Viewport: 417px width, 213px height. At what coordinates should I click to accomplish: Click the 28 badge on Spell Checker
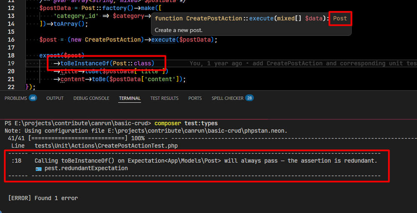coord(249,98)
